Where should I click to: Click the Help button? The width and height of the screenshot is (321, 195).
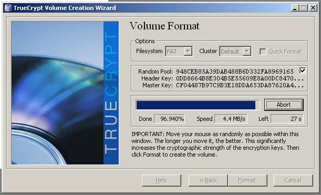pos(161,180)
